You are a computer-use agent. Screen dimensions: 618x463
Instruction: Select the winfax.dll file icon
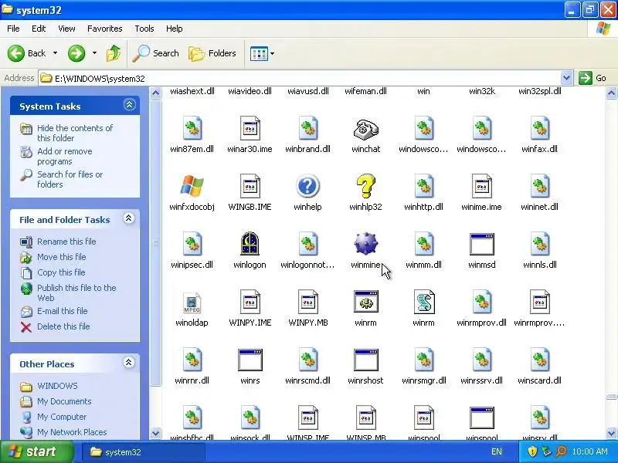539,128
